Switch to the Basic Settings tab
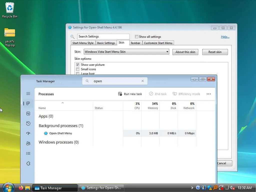This screenshot has width=256, height=192. click(106, 43)
